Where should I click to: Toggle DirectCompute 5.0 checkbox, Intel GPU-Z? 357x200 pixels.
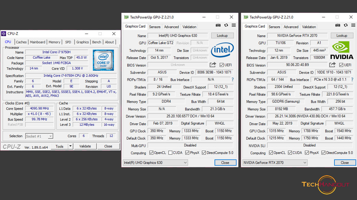pyautogui.click(x=204, y=152)
